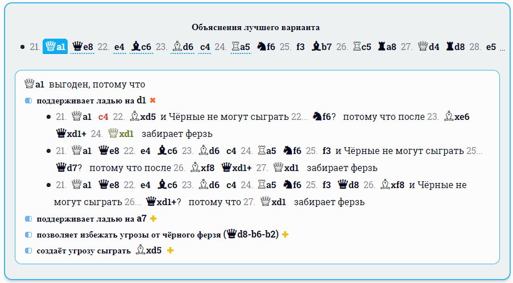Jump to move 28 e5 in top line
Viewport: 513px width, 283px height.
(491, 47)
